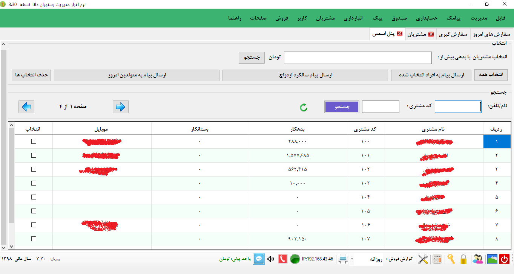Click the IP:192.168.43.46 status text
The height and width of the screenshot is (274, 514).
coord(318,259)
